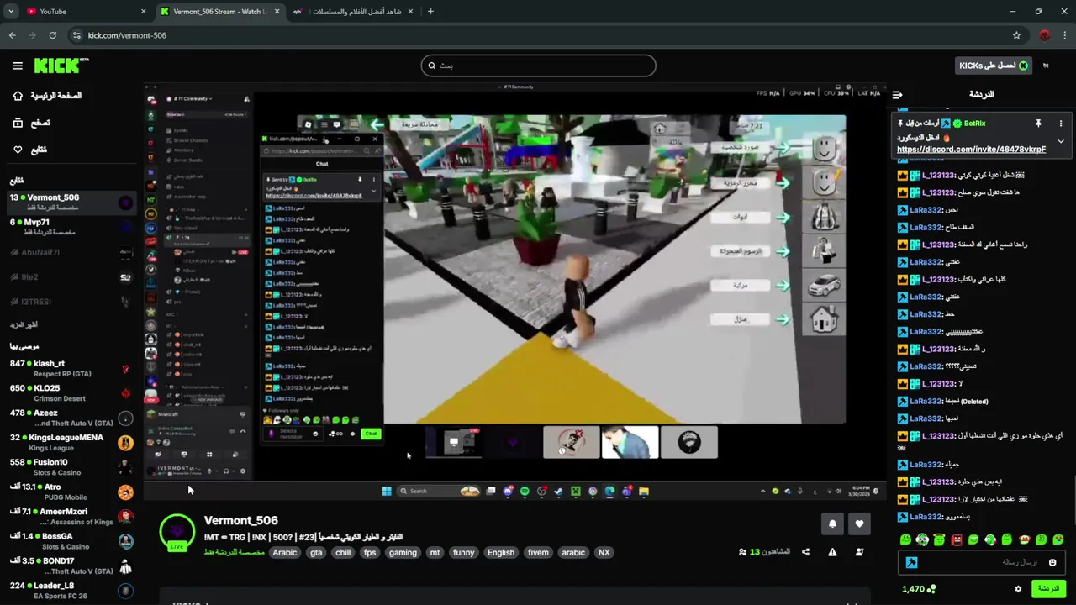Open recommended channel KLO25
The width and height of the screenshot is (1076, 605).
[x=71, y=393]
